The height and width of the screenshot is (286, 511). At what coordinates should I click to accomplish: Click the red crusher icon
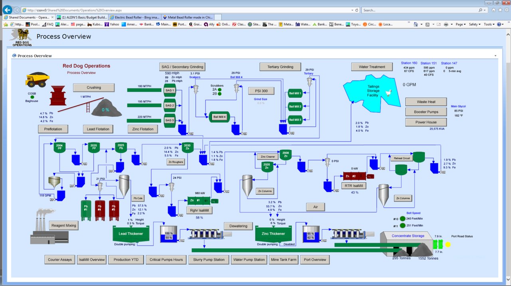pos(57,96)
